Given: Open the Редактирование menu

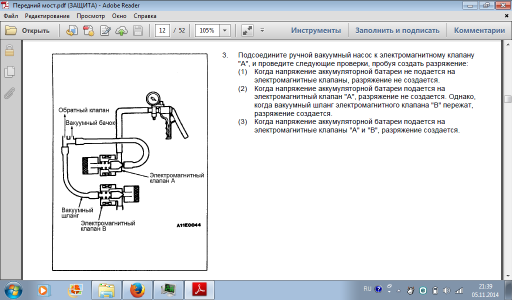Looking at the screenshot, I should (x=47, y=16).
